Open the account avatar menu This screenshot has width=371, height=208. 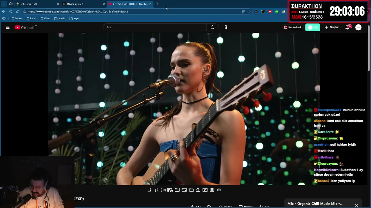(x=359, y=27)
